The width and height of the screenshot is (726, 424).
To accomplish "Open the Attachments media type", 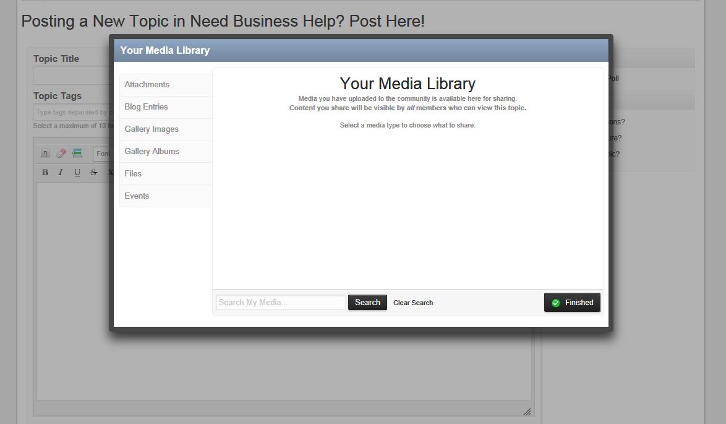I will click(166, 85).
